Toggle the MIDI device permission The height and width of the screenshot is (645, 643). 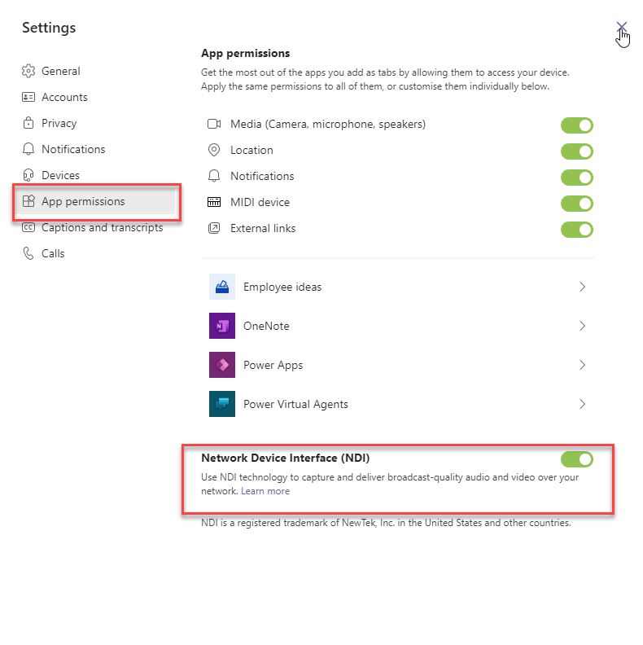pos(577,204)
